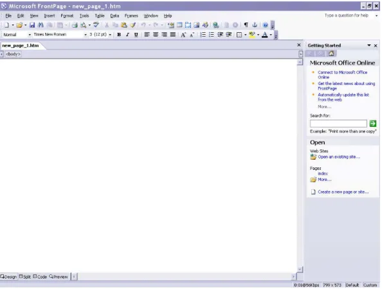
Task: Click Insert Picture From File icon
Action: coord(197,25)
